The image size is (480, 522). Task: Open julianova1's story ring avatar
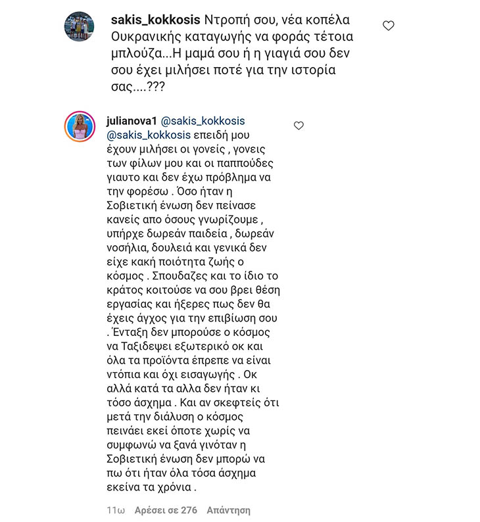79,126
